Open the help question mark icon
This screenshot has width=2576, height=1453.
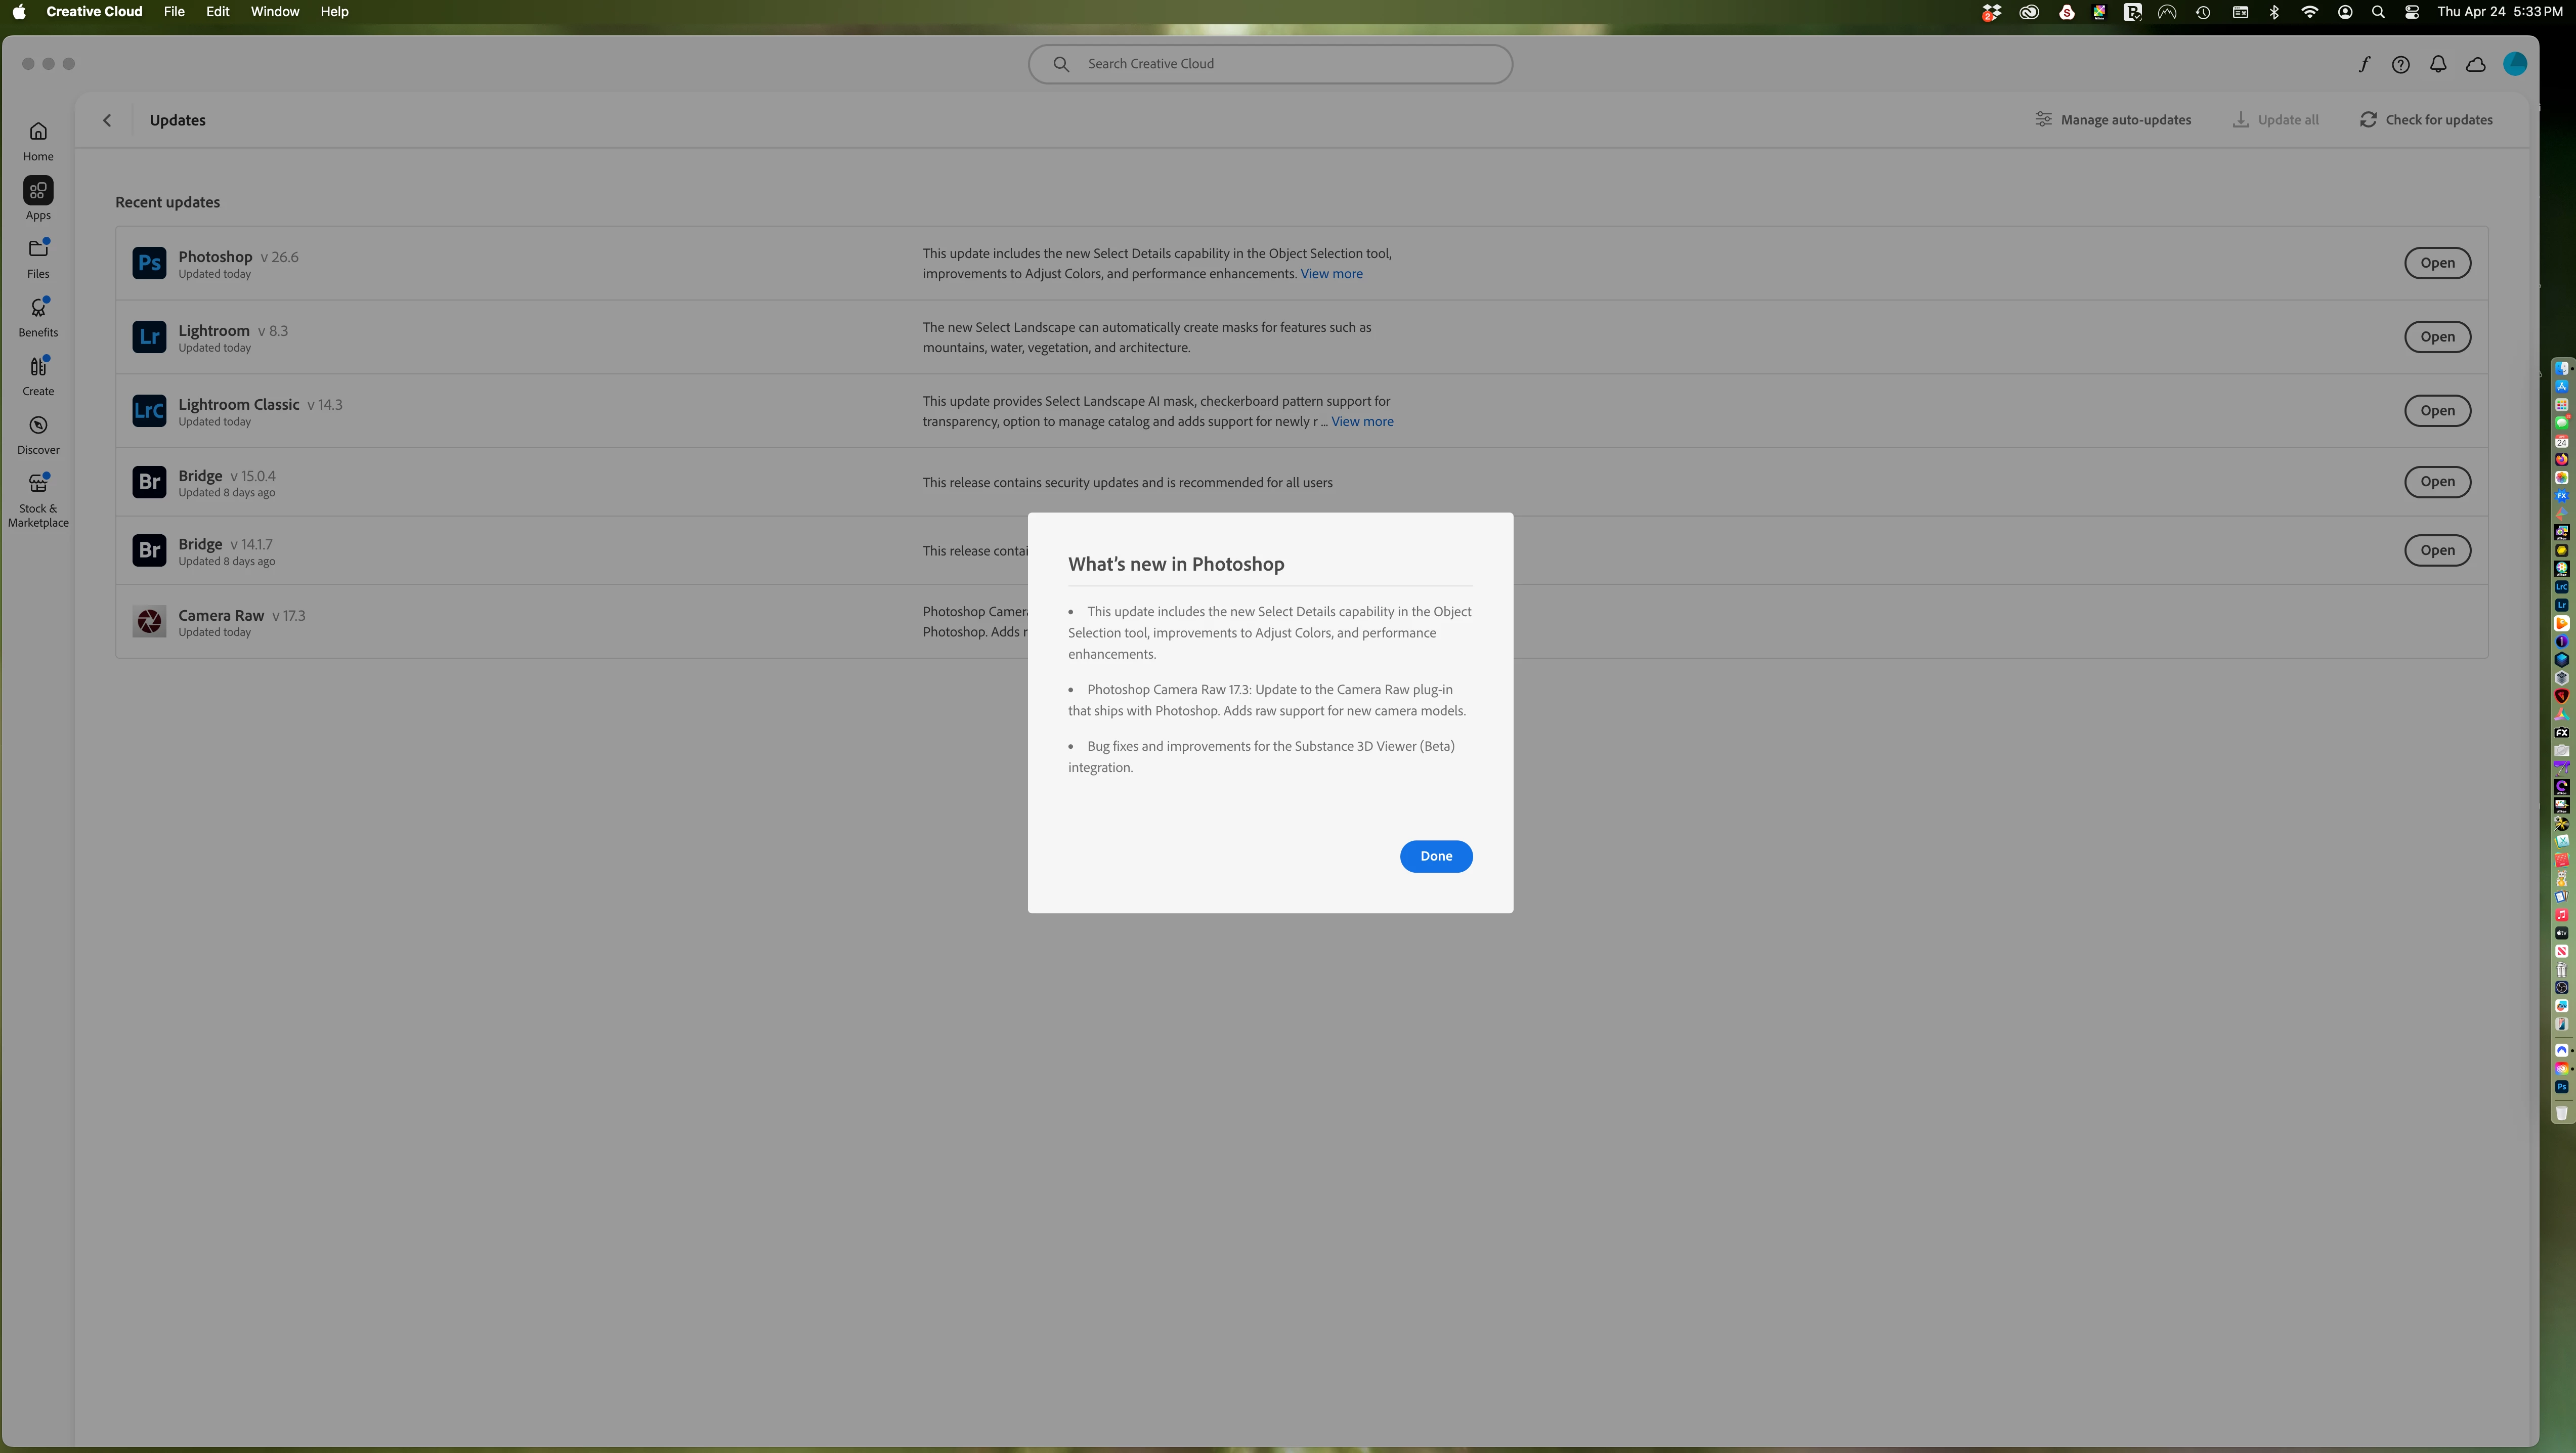[2400, 65]
